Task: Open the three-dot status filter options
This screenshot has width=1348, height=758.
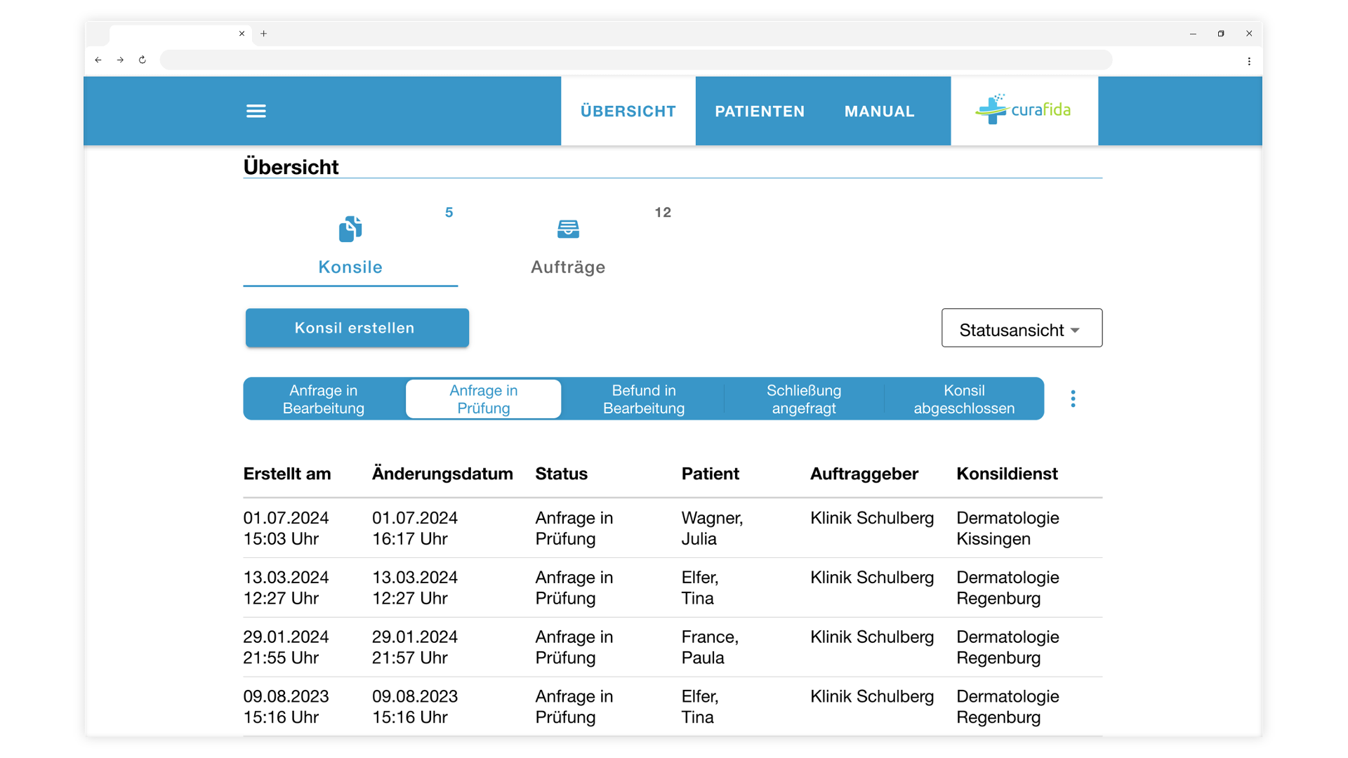Action: pyautogui.click(x=1073, y=399)
